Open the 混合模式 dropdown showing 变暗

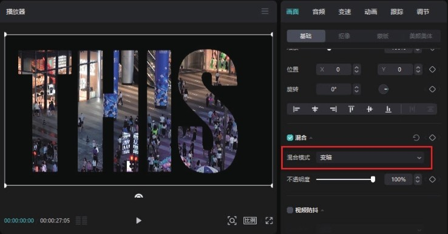tap(370, 158)
